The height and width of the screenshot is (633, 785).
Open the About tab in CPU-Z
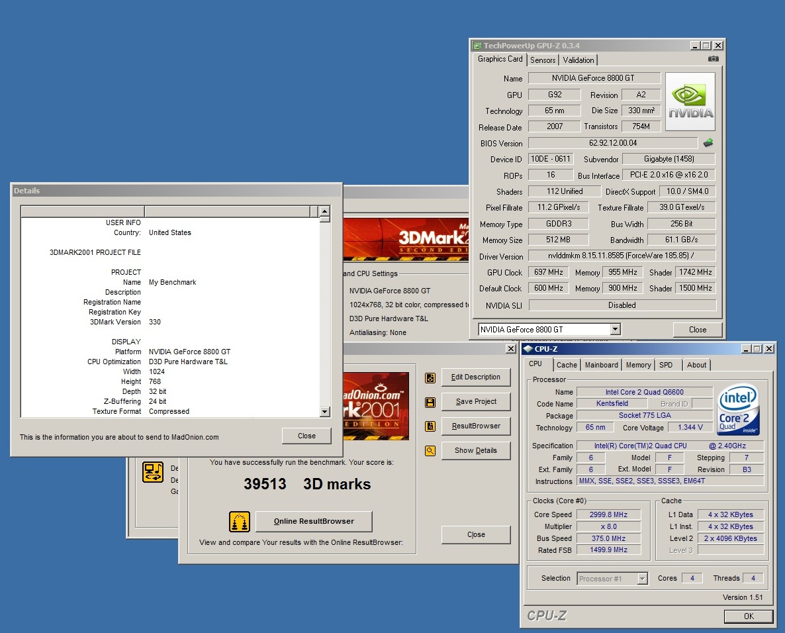(x=696, y=365)
